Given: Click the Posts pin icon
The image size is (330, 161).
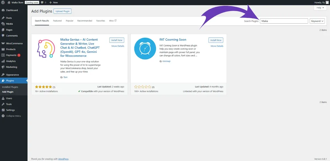Looking at the screenshot, I should pos(3,18).
